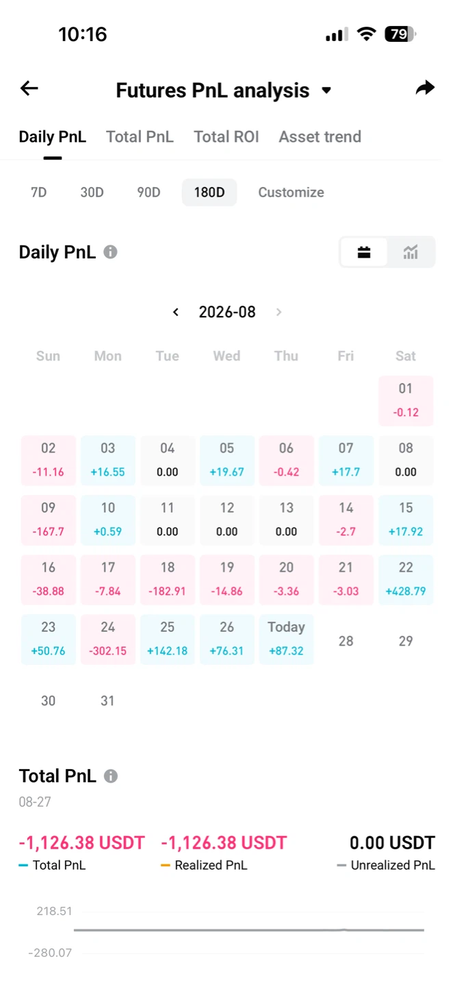Switch to calendar view icon

coord(364,252)
